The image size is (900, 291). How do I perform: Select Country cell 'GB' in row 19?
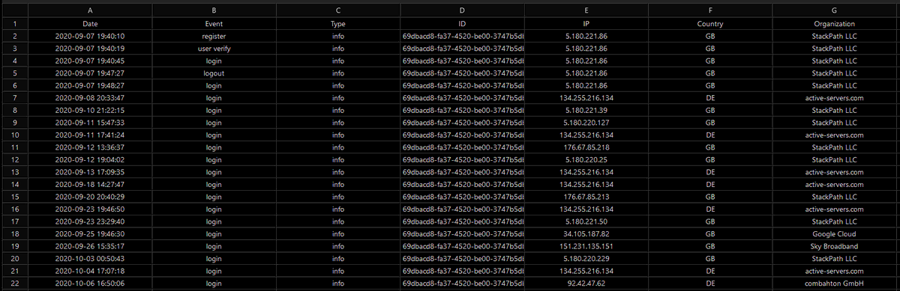[709, 245]
